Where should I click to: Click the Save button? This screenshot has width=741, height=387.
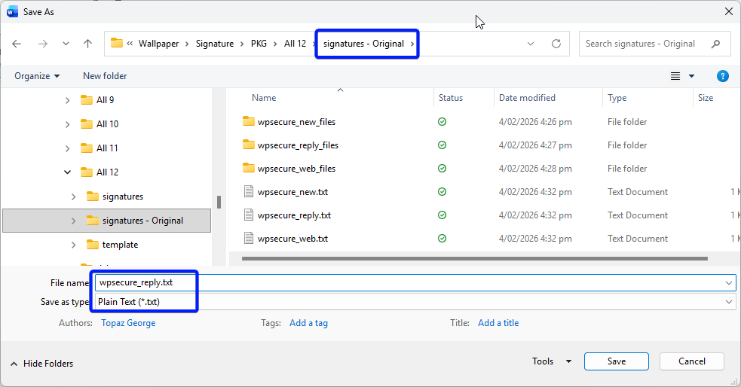coord(616,361)
